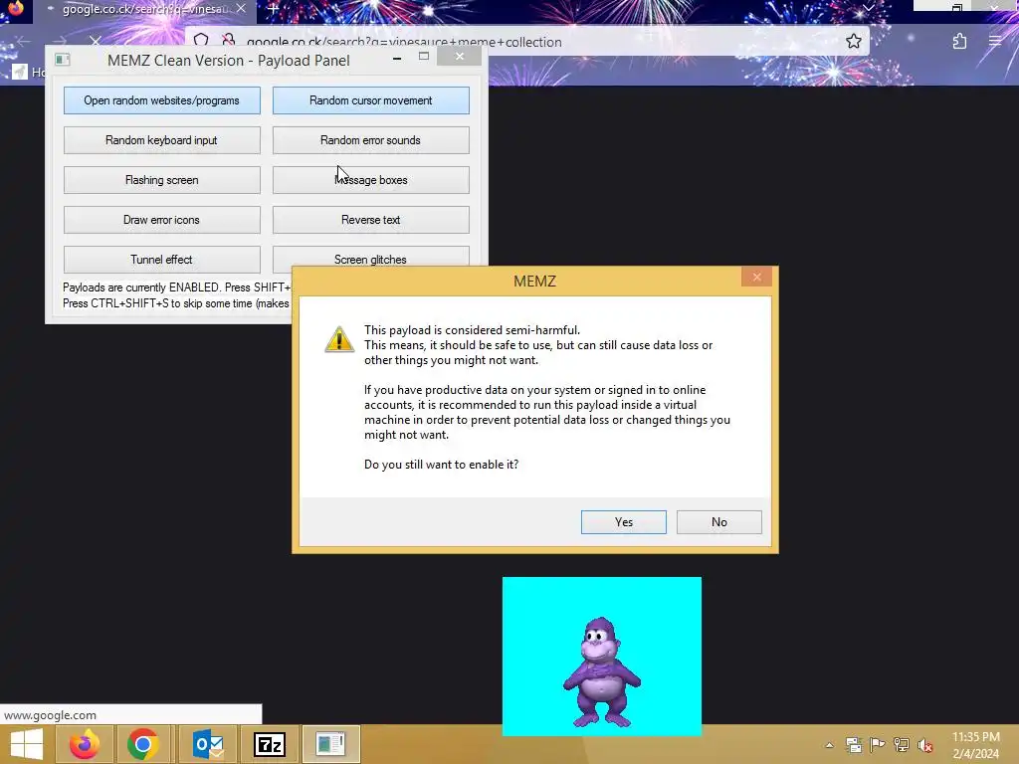Click the shield tracking protection icon
This screenshot has width=1019, height=764.
[201, 40]
